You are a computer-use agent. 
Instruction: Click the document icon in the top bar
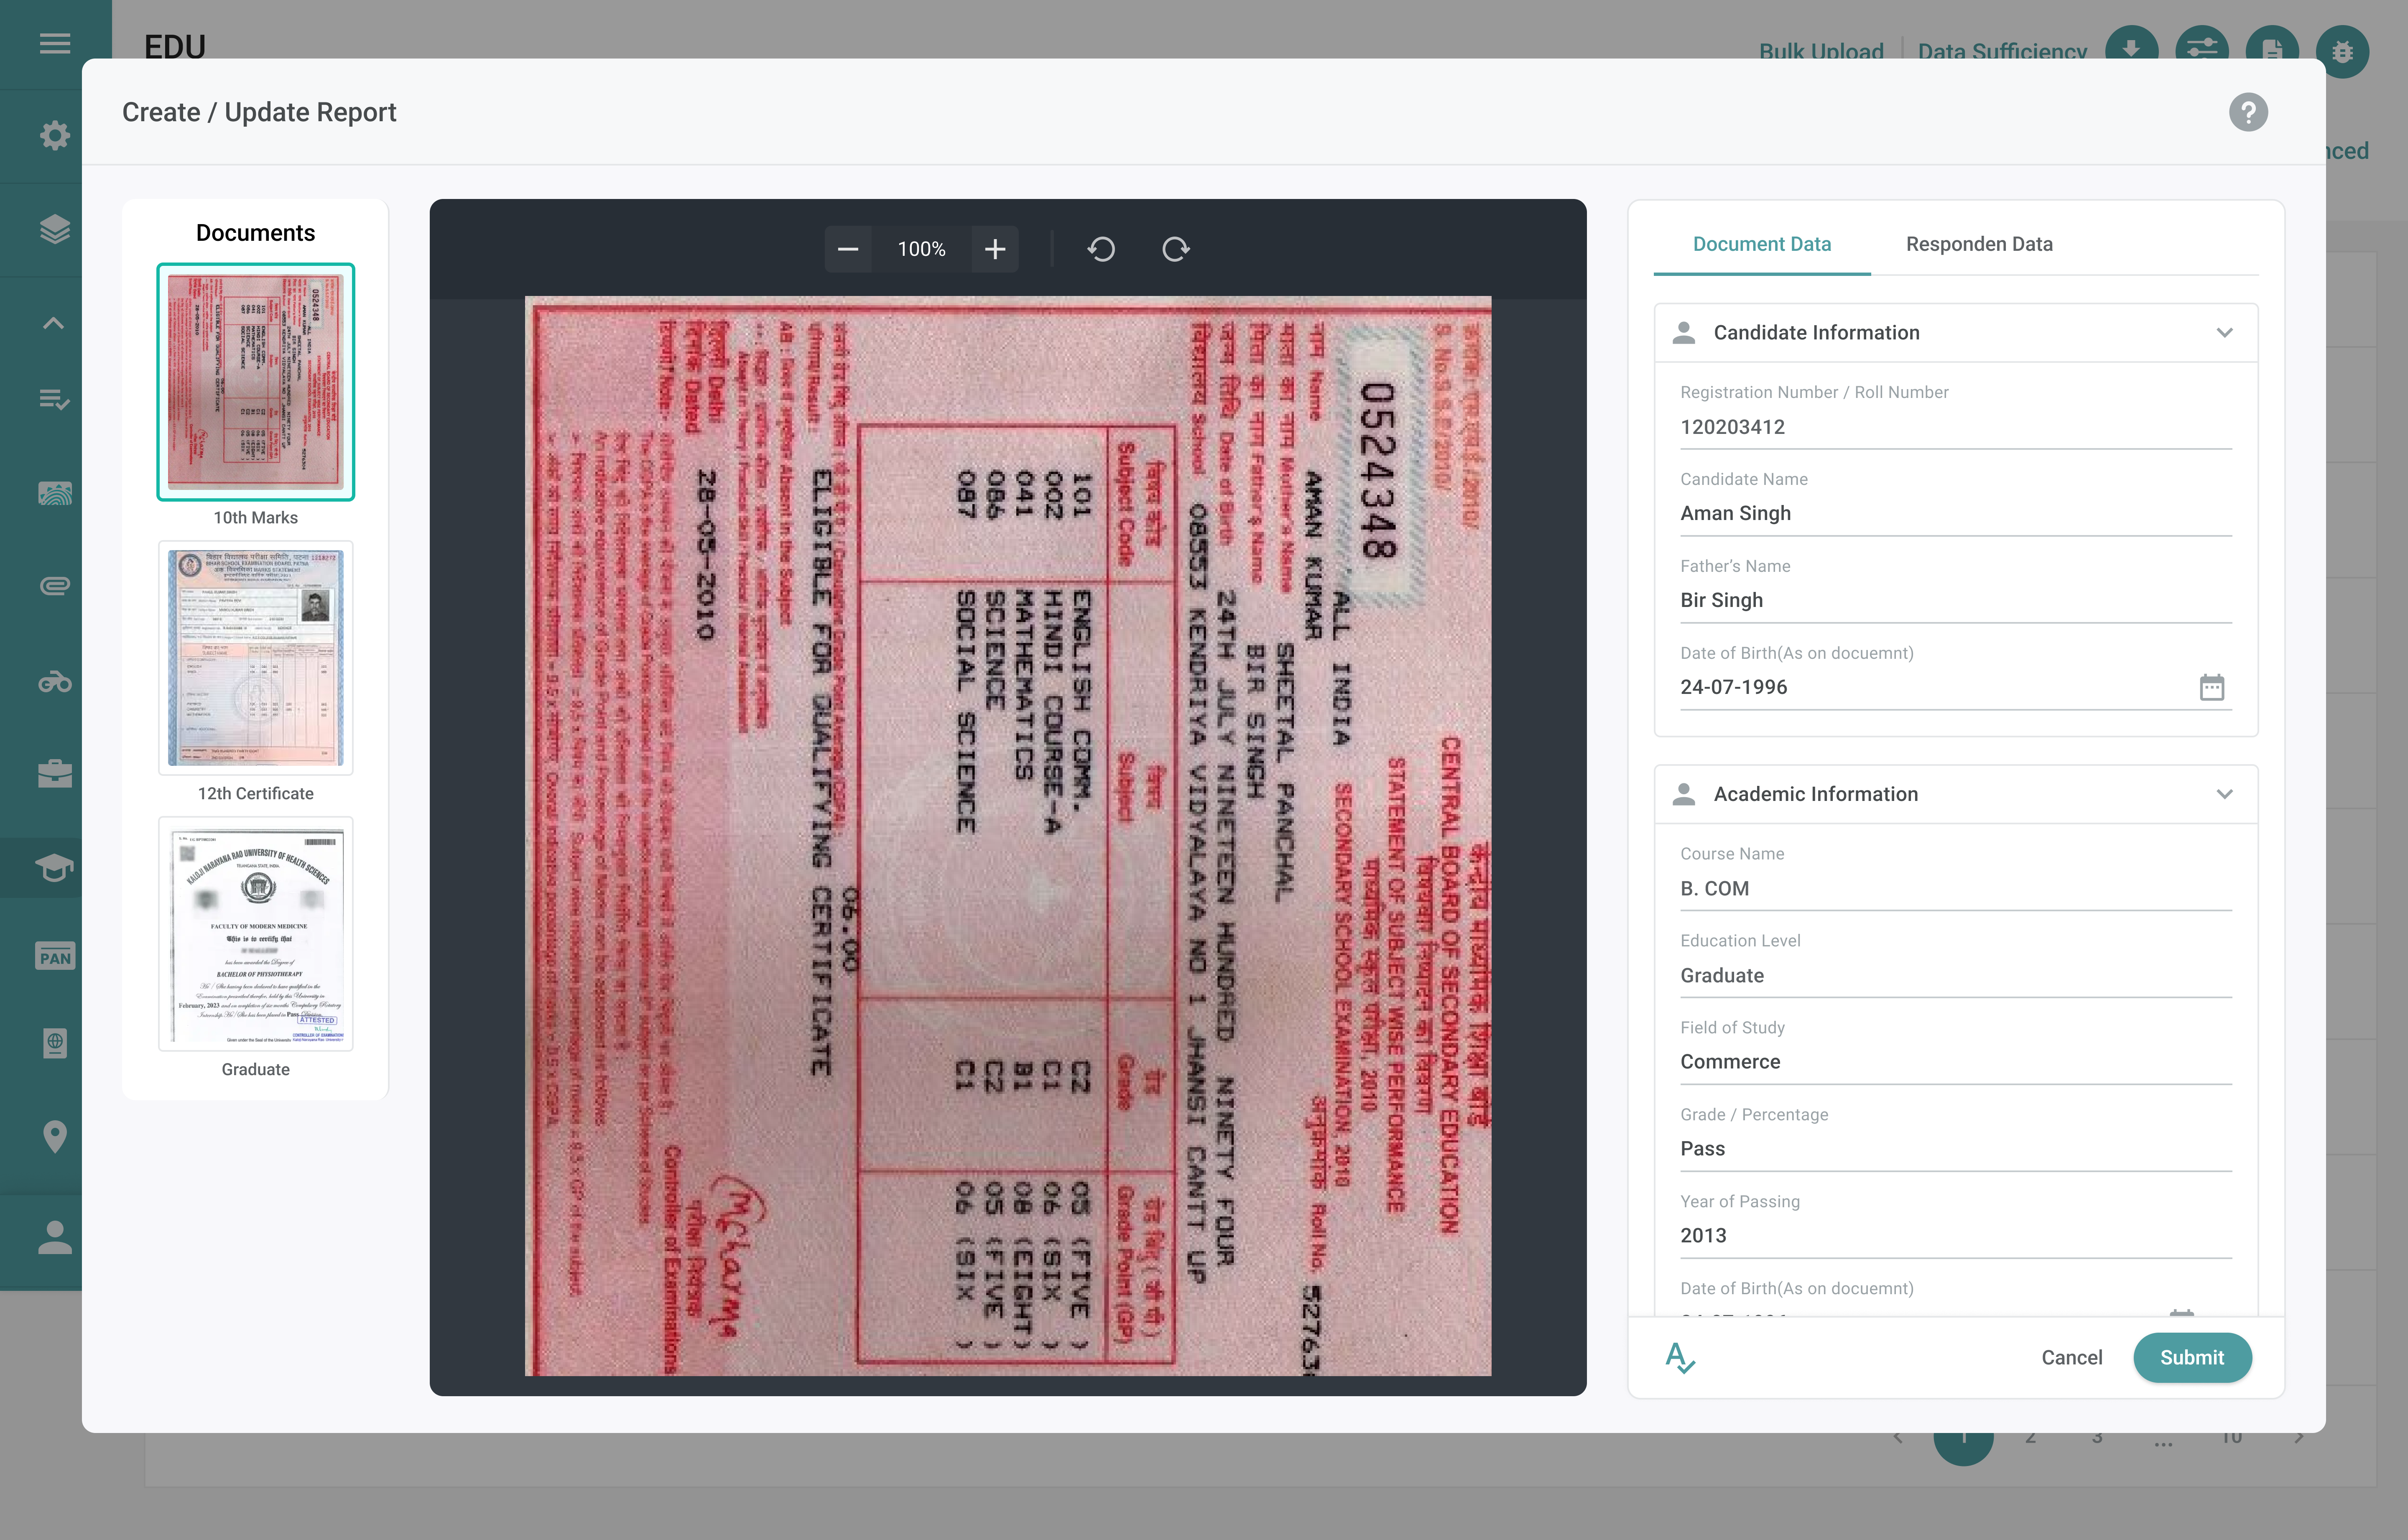[2272, 50]
